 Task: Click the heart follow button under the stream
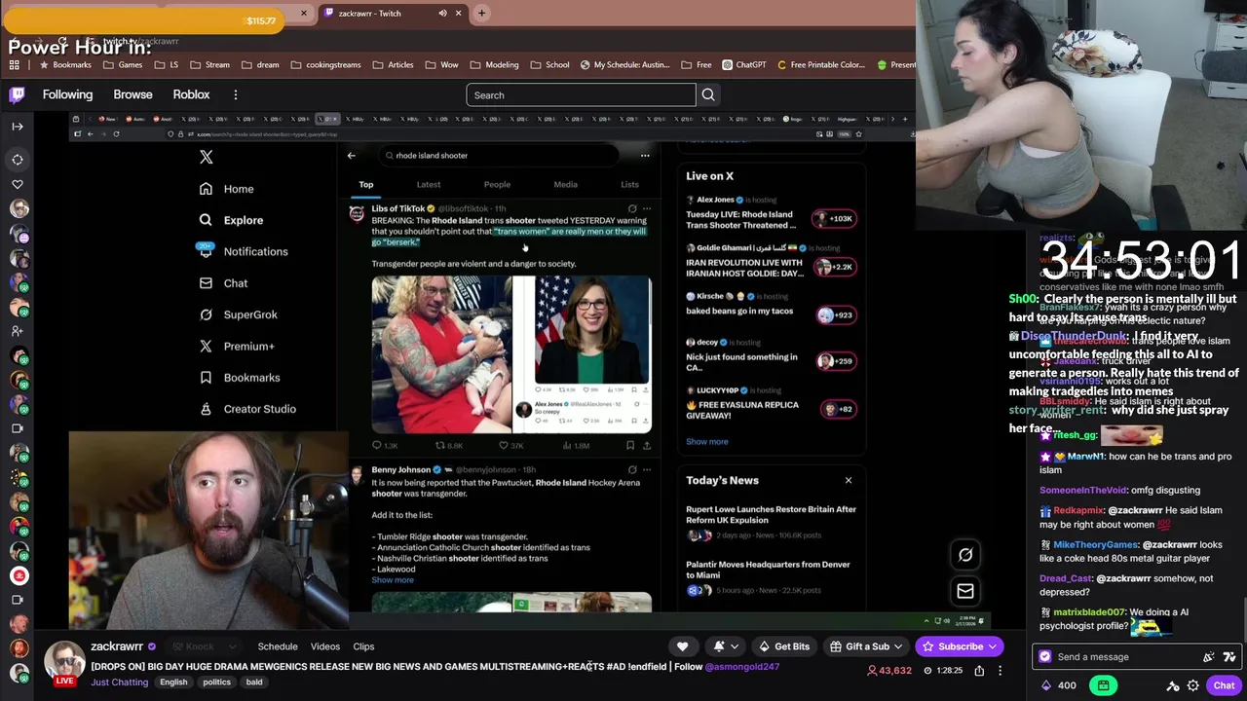682,646
